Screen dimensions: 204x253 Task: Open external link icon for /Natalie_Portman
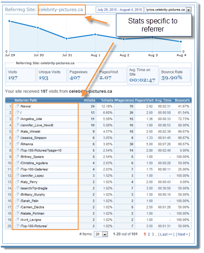[17, 213]
